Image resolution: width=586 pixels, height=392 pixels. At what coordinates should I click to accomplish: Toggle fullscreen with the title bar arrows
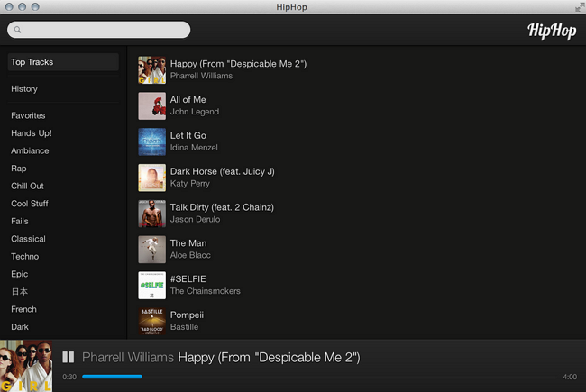click(x=578, y=7)
